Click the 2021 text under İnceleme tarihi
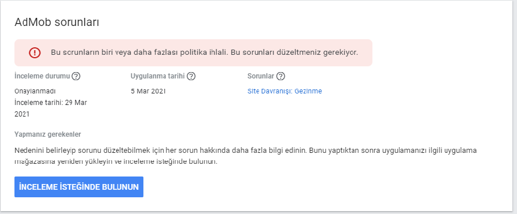The width and height of the screenshot is (517, 214). click(x=22, y=114)
